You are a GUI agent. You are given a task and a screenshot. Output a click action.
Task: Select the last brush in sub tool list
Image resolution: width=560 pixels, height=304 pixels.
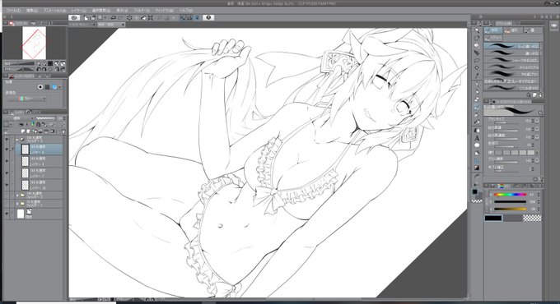[x=511, y=88]
